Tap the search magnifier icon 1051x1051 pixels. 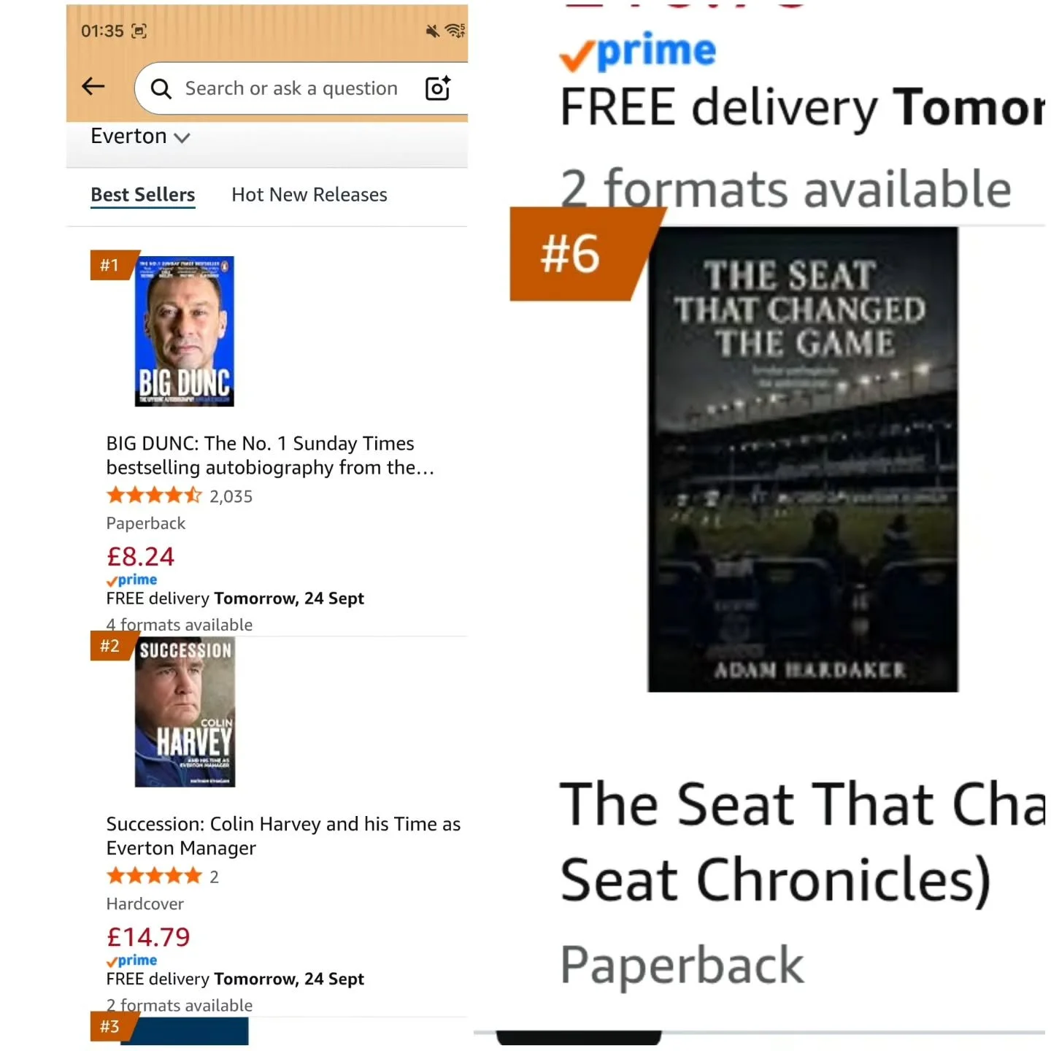161,89
